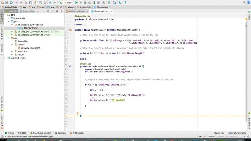Click the Open folder toolbar icon
This screenshot has width=251, height=141.
[x=2, y=2]
